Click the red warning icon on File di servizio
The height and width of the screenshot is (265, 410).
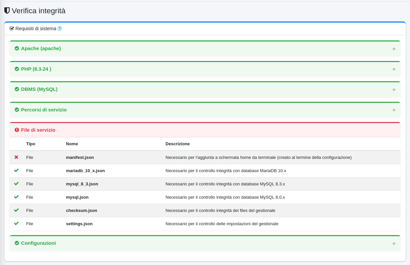click(x=17, y=130)
